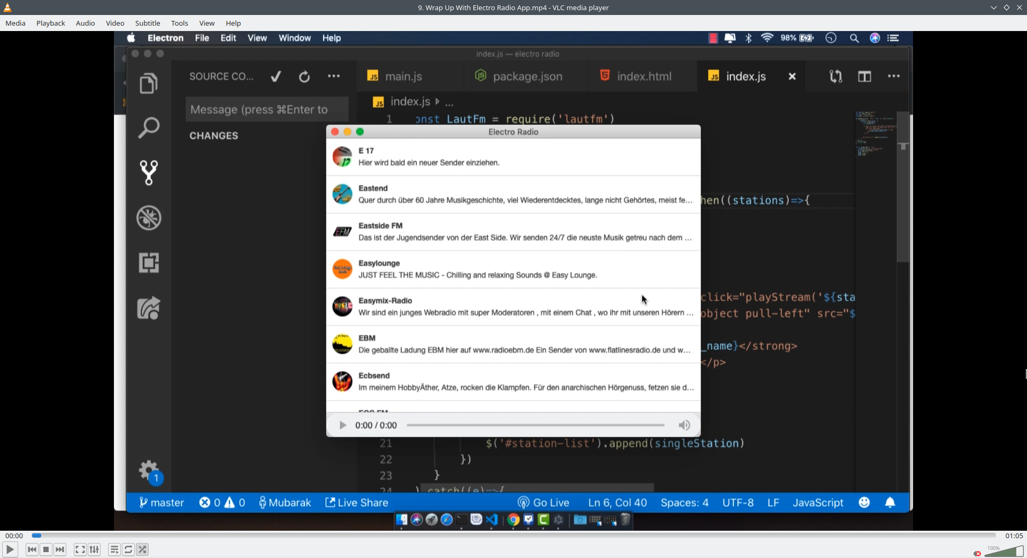Open VLC extended settings icon

coord(94,549)
